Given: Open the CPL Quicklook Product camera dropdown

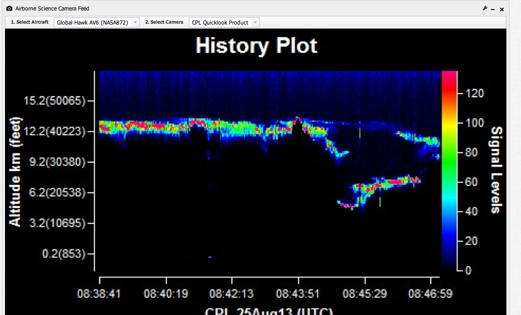Looking at the screenshot, I should tap(220, 22).
